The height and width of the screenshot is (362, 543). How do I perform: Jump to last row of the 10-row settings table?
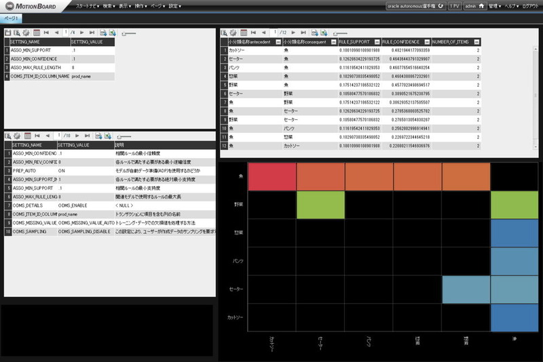click(x=88, y=136)
